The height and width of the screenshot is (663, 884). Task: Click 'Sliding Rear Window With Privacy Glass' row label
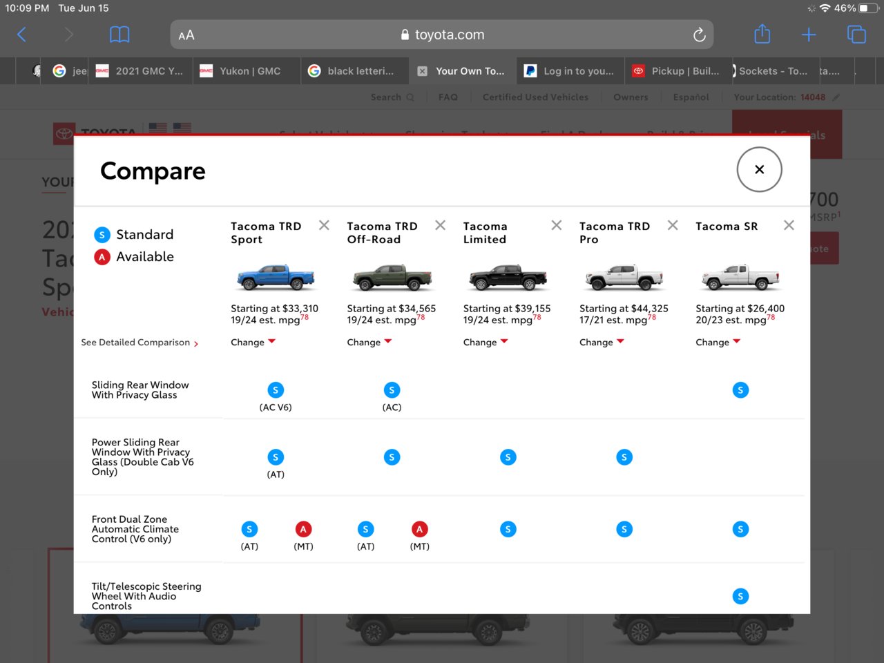pos(140,390)
